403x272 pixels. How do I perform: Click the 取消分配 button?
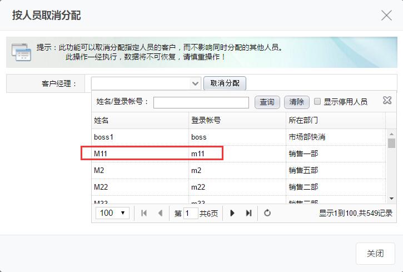[x=225, y=83]
